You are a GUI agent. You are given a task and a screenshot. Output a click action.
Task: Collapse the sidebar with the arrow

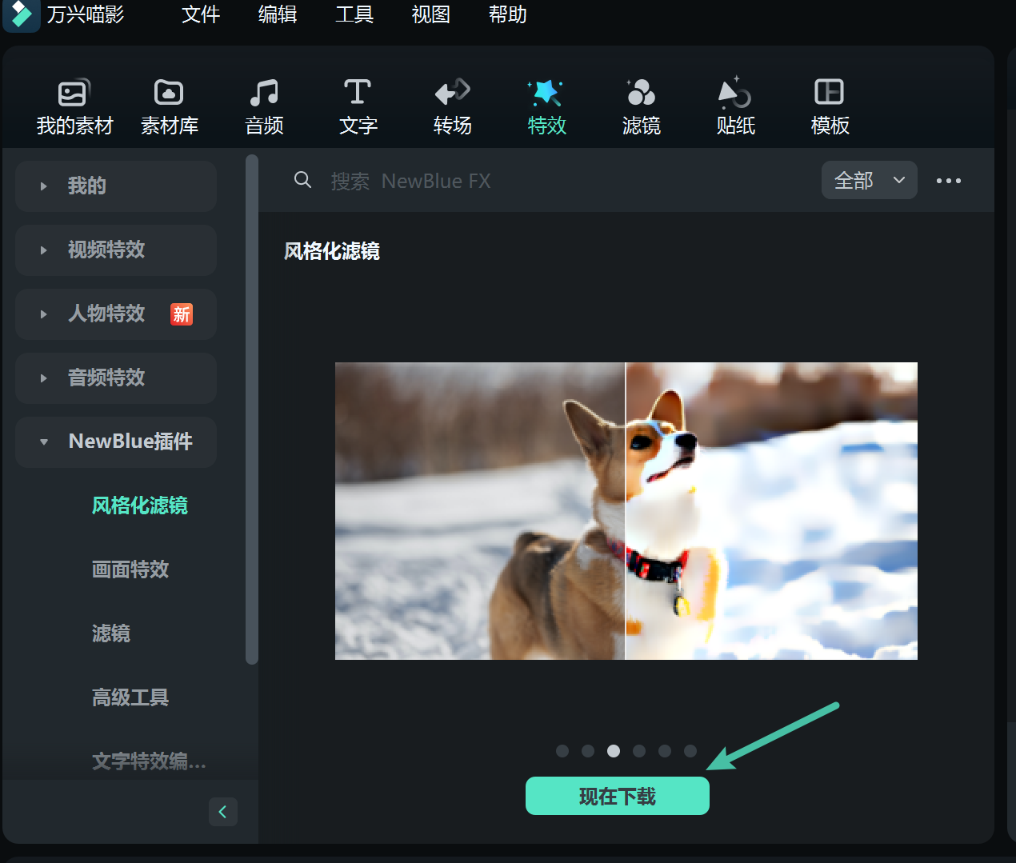(223, 811)
